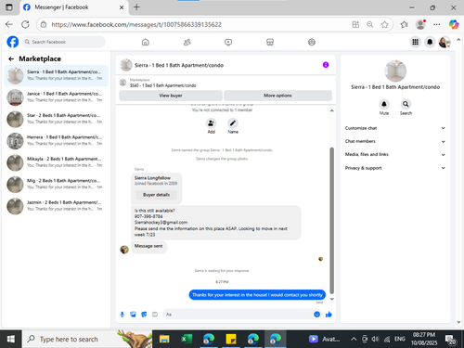This screenshot has height=348, width=464.
Task: Open a new browser tab
Action: 136,7
